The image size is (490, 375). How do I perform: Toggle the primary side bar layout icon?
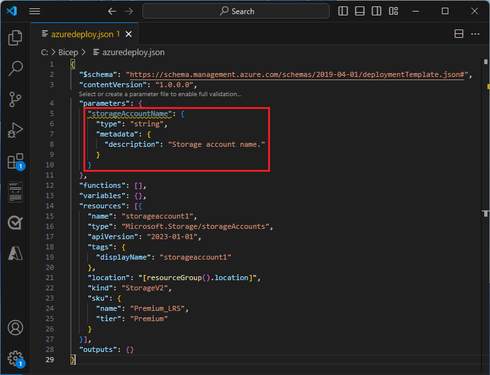click(x=343, y=12)
